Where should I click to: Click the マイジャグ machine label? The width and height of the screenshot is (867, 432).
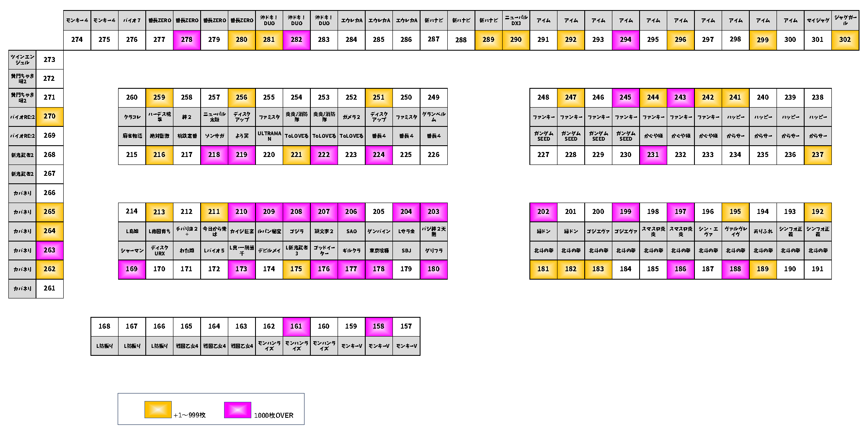pyautogui.click(x=818, y=21)
